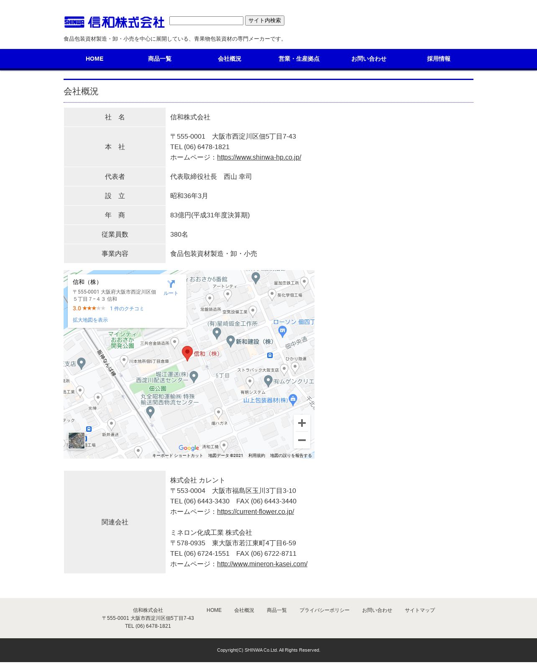Click the ストラパック大阪支店 map marker
The width and height of the screenshot is (537, 668).
coord(284,369)
